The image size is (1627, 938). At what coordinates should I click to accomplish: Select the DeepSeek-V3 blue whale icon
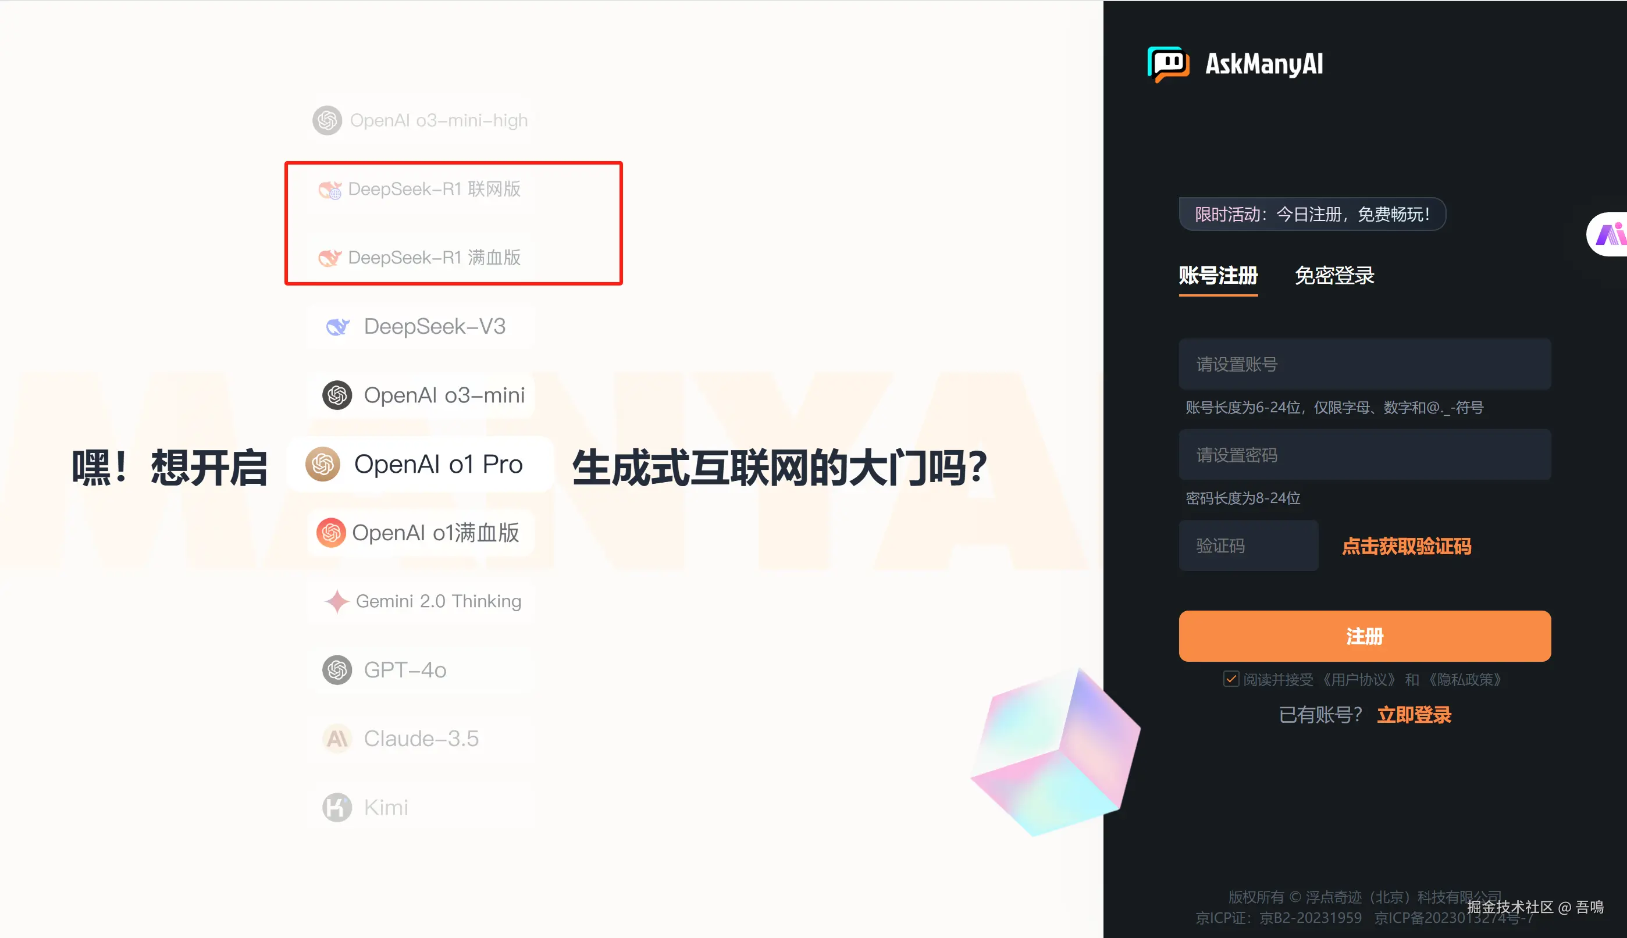337,327
